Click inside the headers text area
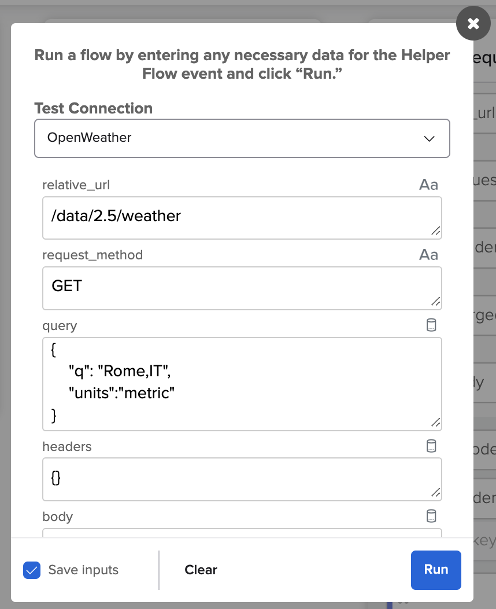Viewport: 496px width, 609px height. [x=231, y=479]
